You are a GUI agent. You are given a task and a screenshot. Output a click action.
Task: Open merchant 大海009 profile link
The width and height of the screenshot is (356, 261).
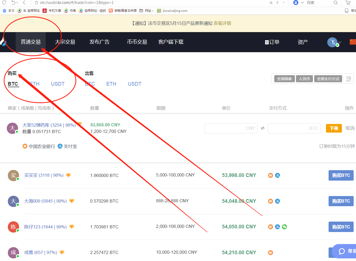tap(45, 201)
